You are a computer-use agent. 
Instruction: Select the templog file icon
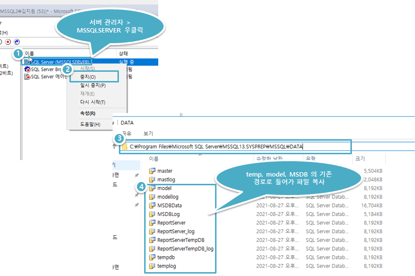coord(152,266)
